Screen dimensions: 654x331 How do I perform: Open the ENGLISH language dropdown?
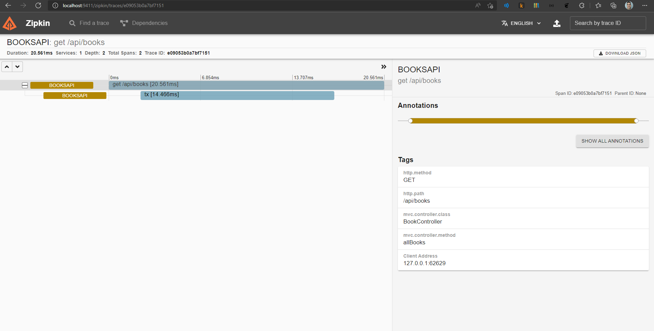(521, 23)
